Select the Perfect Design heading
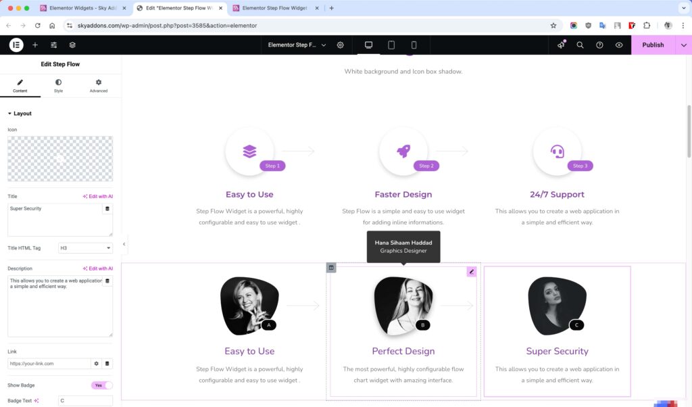The height and width of the screenshot is (407, 692). [x=403, y=352]
